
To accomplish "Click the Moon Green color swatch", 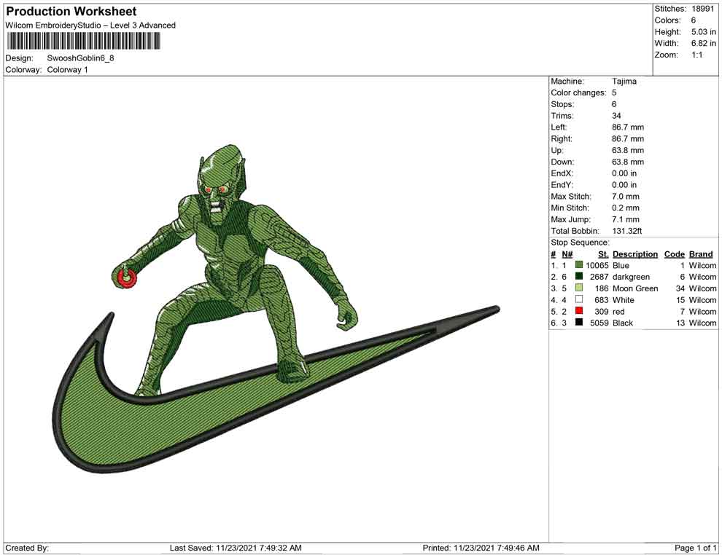I will [579, 288].
